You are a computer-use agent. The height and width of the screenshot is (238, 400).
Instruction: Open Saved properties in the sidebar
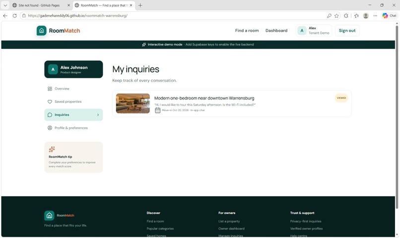[x=73, y=102]
